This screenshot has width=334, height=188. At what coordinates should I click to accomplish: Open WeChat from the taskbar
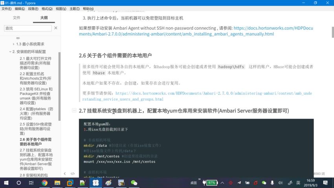click(134, 183)
